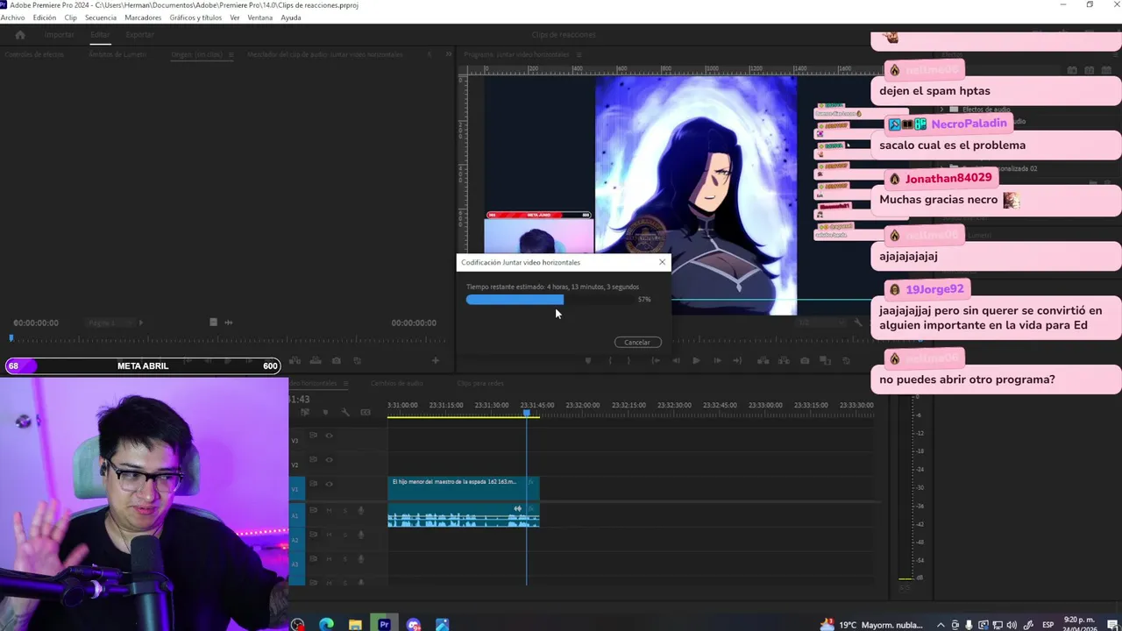Open File Explorer from taskbar
This screenshot has height=631, width=1122.
pos(355,625)
